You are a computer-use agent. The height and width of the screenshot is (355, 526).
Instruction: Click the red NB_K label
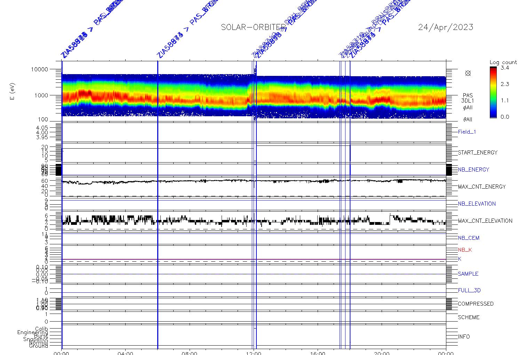(465, 250)
